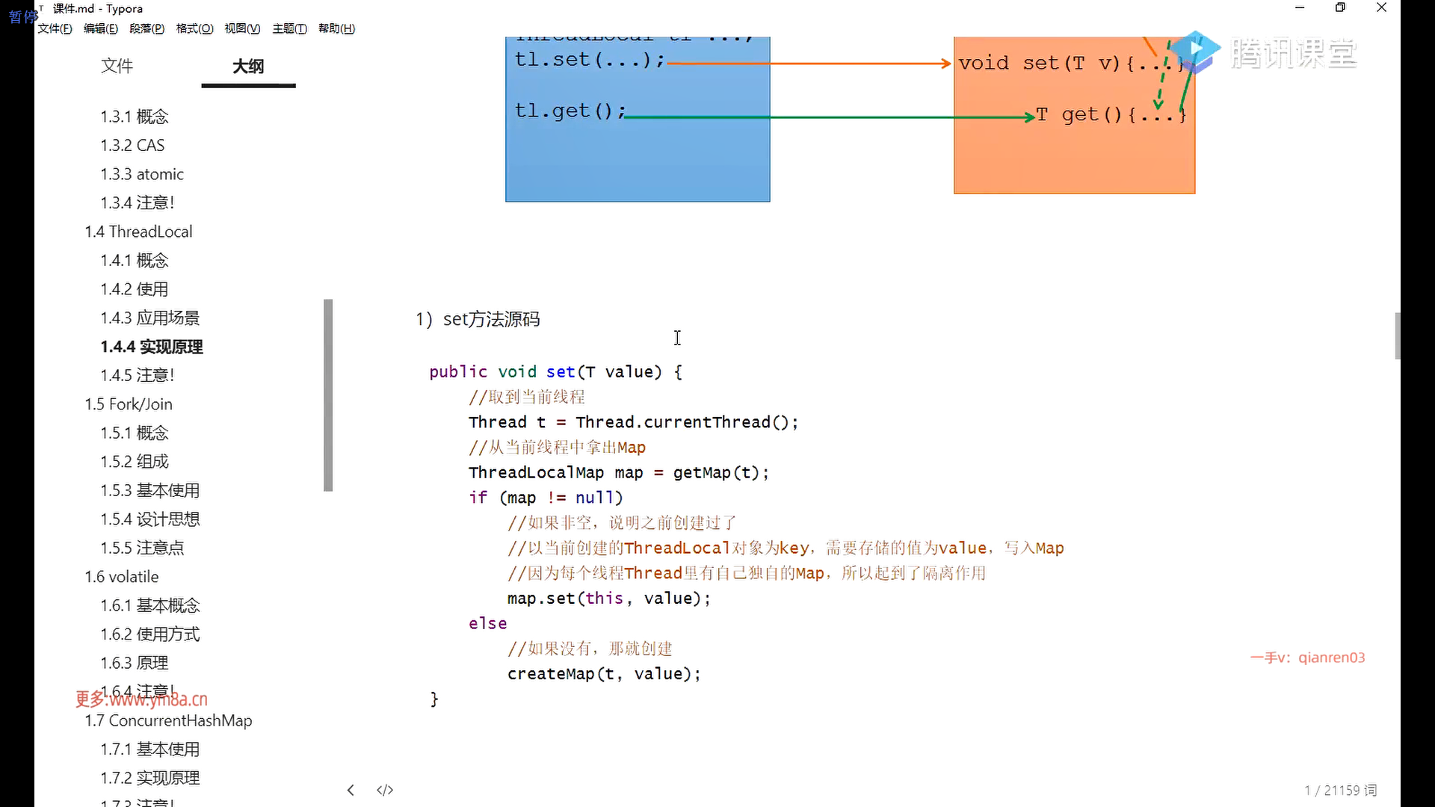Switch to the 文件 sidebar tab
The width and height of the screenshot is (1435, 807).
tap(117, 66)
